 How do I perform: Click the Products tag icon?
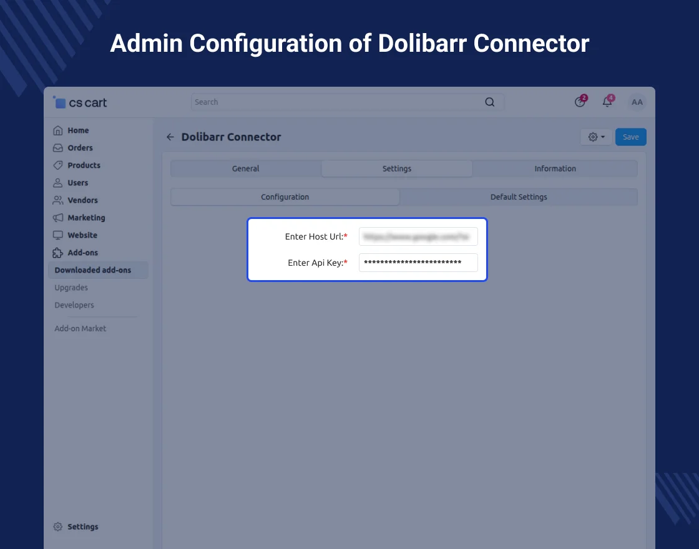pos(58,165)
